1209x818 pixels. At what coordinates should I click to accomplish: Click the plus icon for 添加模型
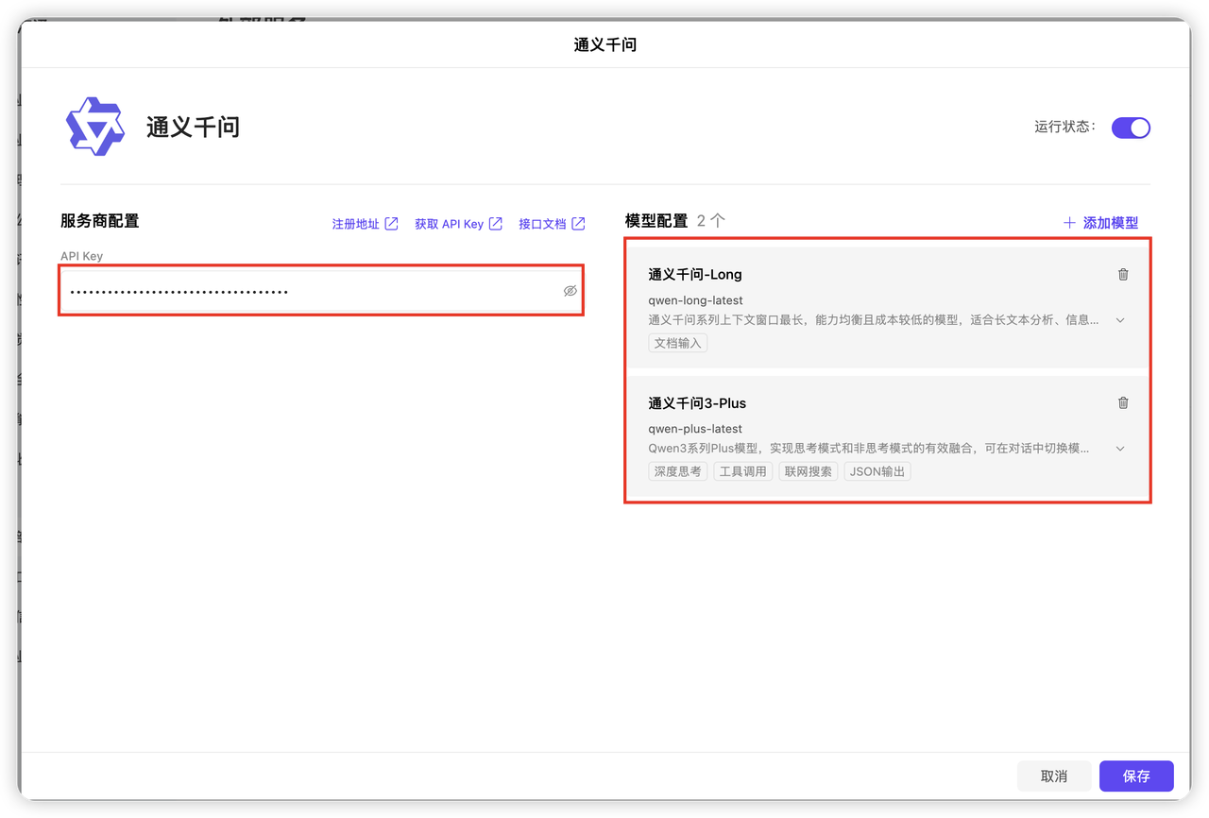coord(1069,223)
